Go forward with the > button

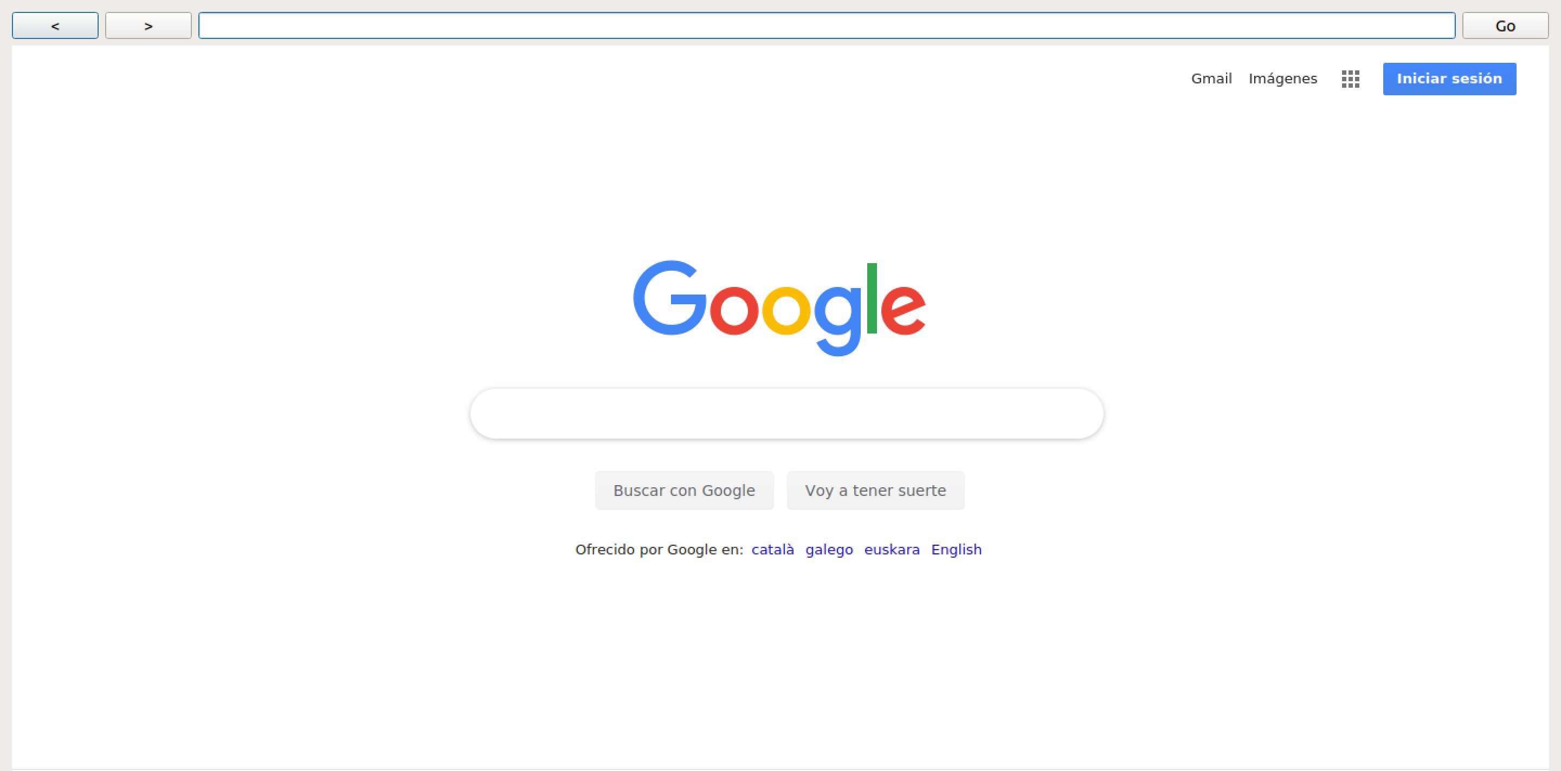[149, 25]
